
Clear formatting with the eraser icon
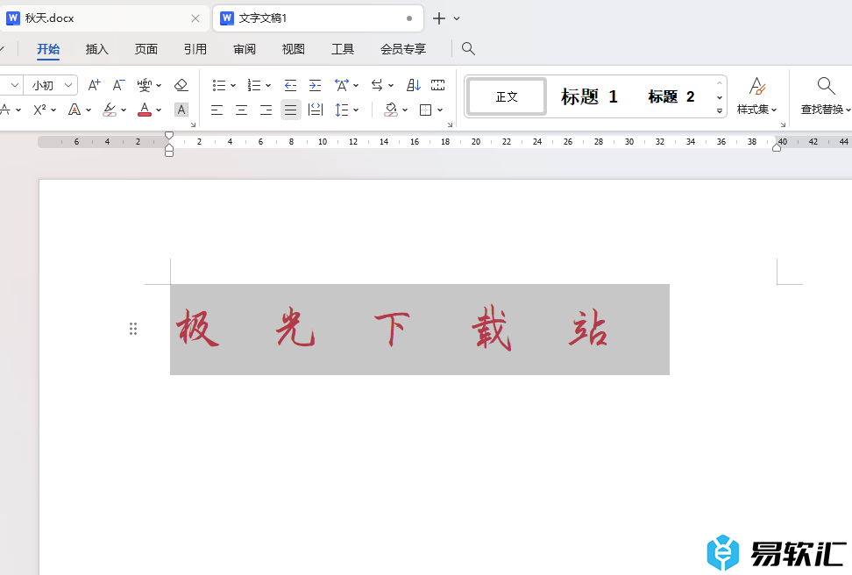pyautogui.click(x=181, y=85)
